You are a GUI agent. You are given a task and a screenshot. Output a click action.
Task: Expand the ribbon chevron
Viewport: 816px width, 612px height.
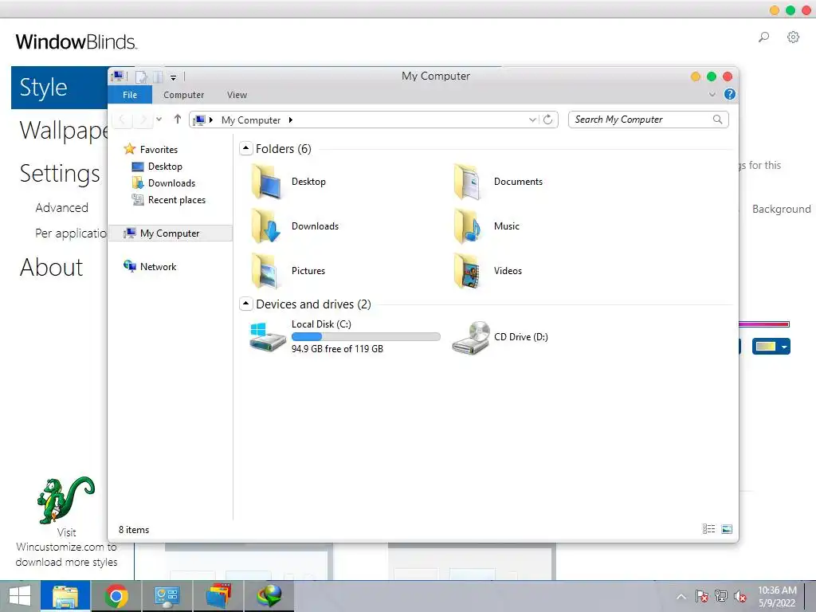pyautogui.click(x=712, y=94)
